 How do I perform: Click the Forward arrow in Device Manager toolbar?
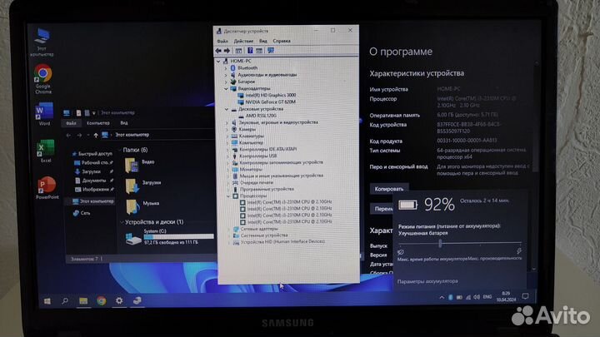point(227,51)
